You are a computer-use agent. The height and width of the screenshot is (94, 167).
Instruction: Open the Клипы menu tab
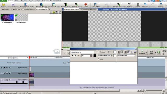coord(17,1)
